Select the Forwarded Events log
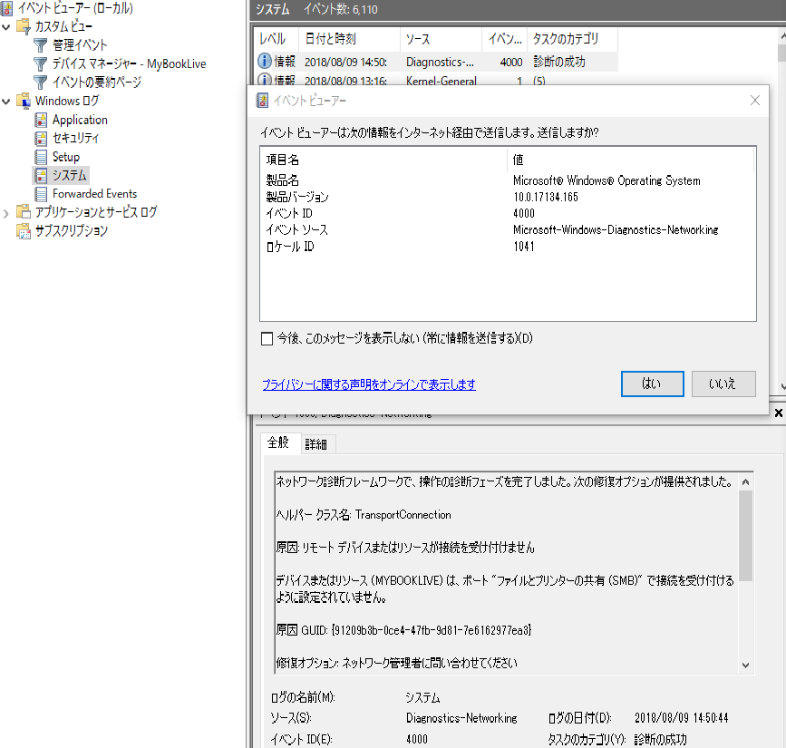The width and height of the screenshot is (786, 748). [x=95, y=194]
